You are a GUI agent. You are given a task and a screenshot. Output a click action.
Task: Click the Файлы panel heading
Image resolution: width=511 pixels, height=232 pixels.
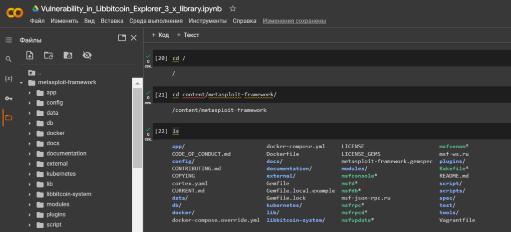(30, 40)
